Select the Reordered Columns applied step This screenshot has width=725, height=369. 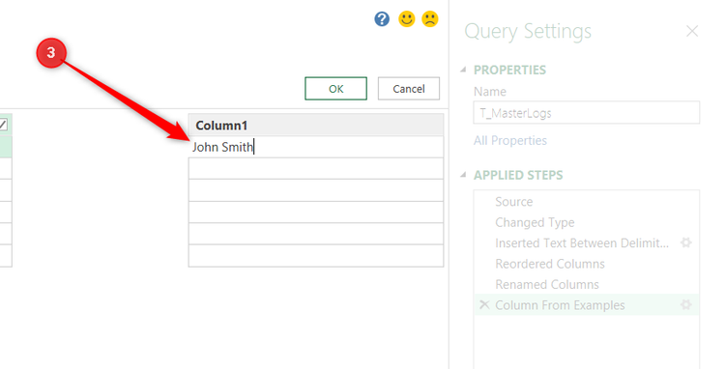point(587,264)
